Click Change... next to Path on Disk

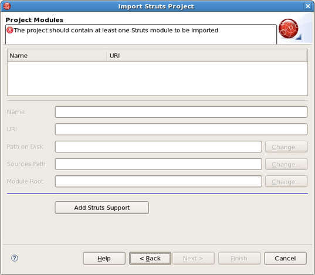click(x=286, y=147)
